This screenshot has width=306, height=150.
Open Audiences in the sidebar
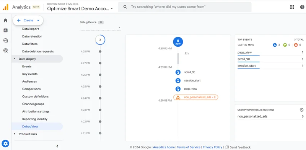(x=29, y=82)
